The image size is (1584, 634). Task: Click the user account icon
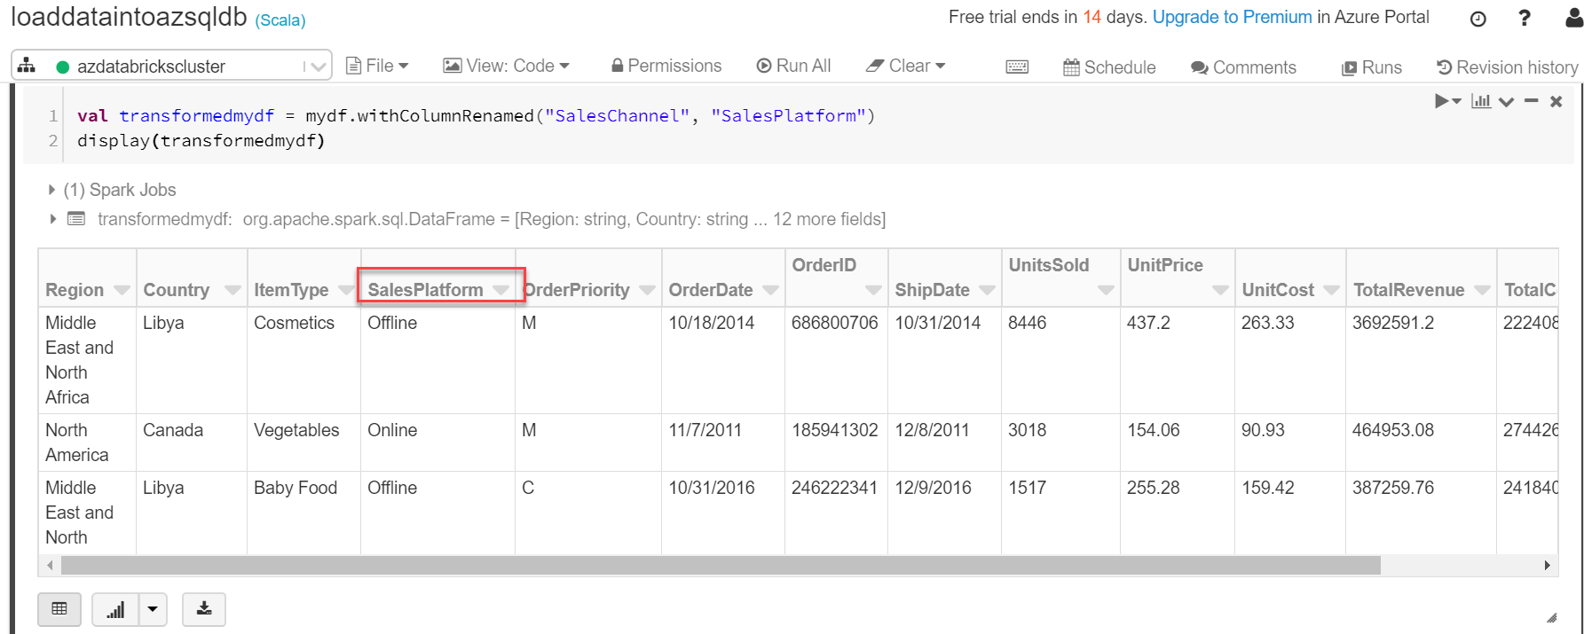(1573, 19)
